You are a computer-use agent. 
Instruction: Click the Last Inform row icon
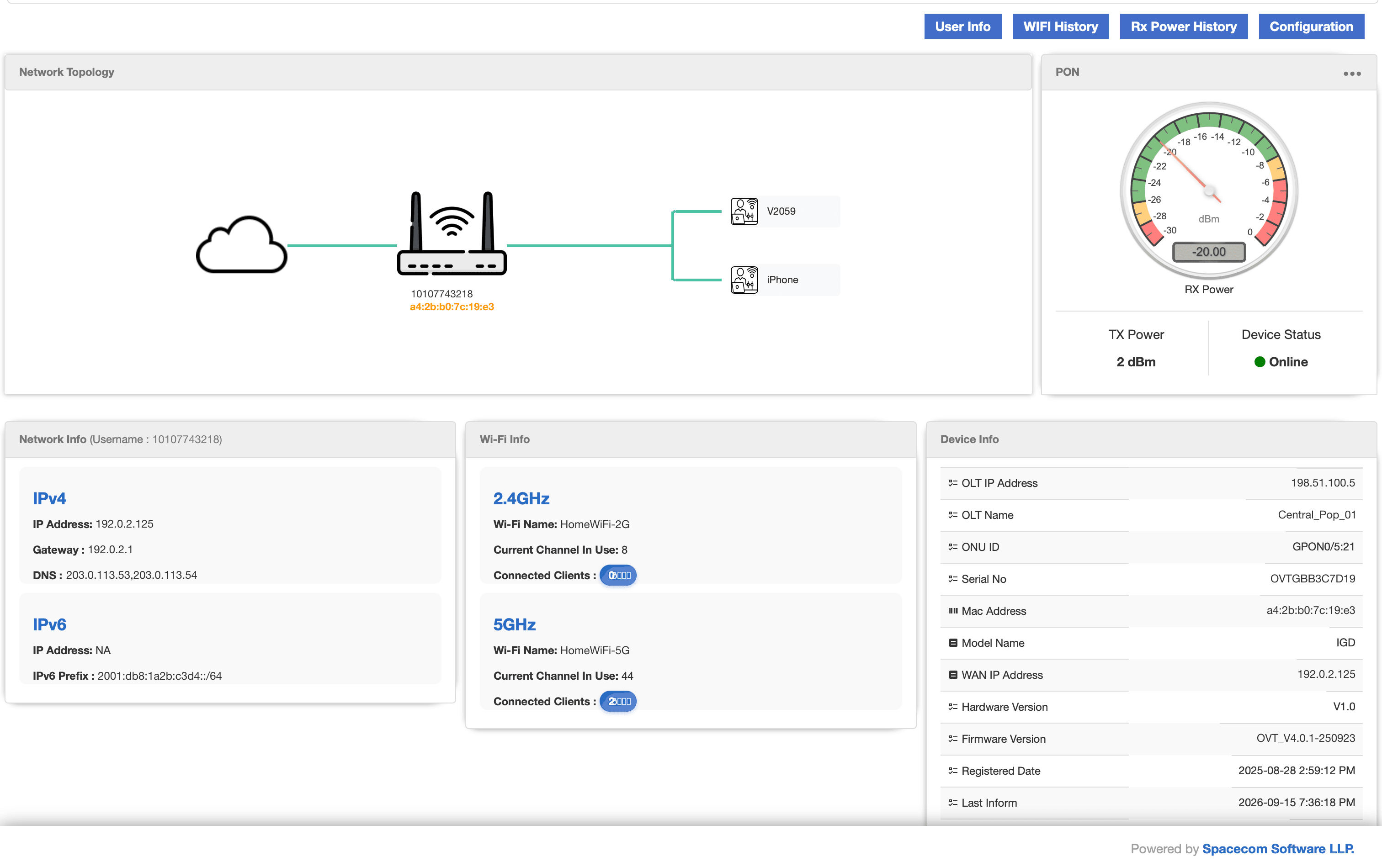tap(952, 803)
